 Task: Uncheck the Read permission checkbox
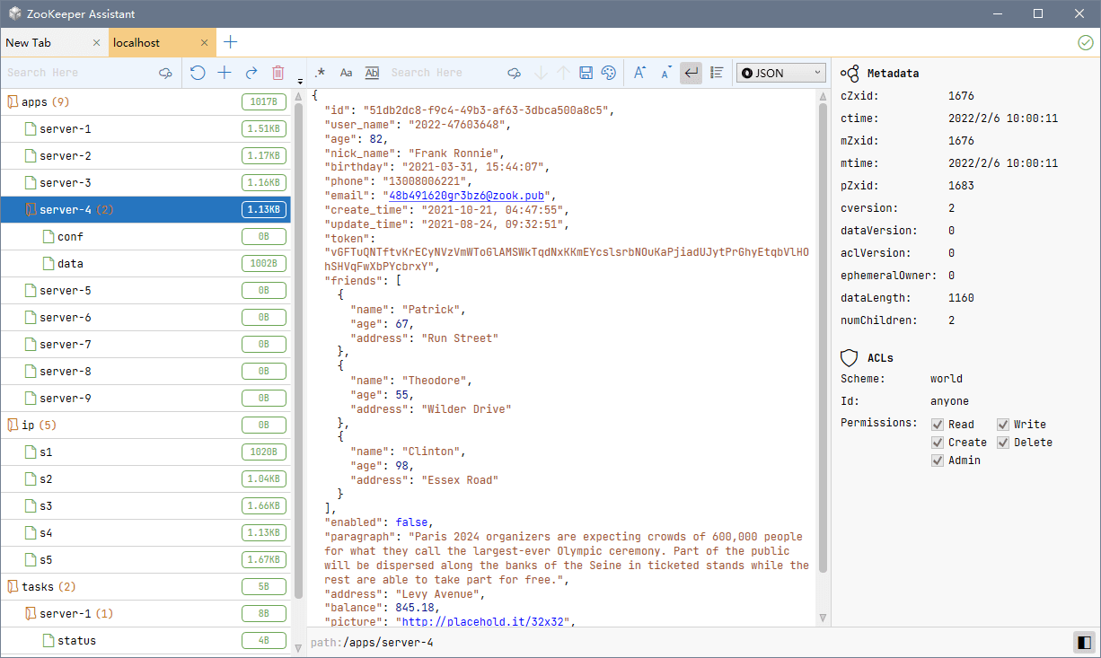tap(938, 425)
